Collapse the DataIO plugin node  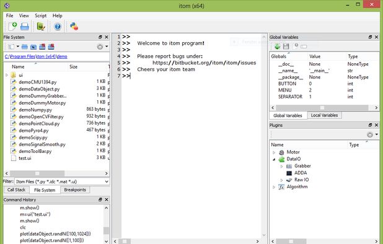coord(274,159)
